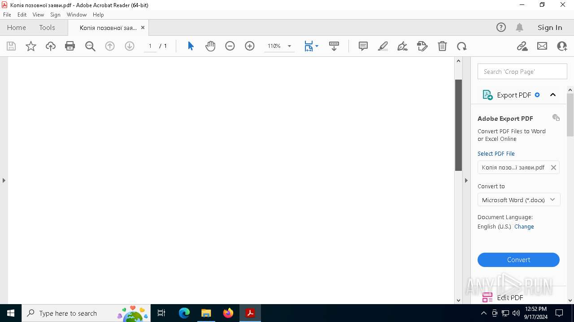Select the Selection arrow tool
The height and width of the screenshot is (322, 574).
click(191, 46)
